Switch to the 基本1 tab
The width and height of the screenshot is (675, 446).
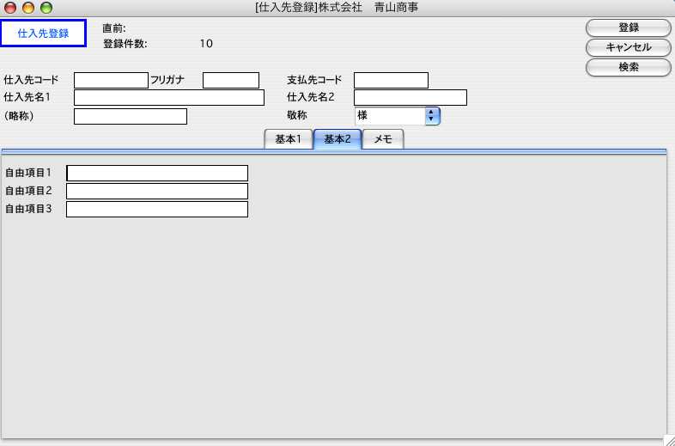[x=288, y=140]
